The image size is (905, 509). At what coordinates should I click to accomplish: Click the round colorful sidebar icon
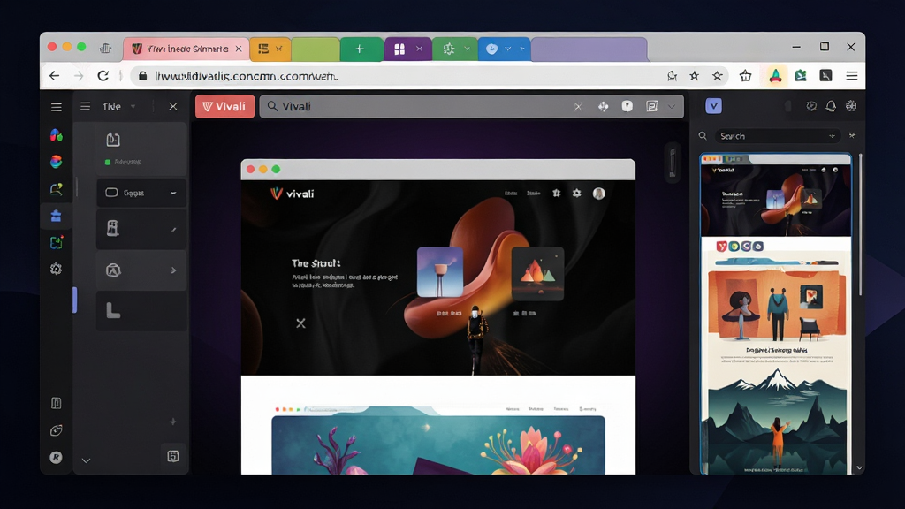56,162
